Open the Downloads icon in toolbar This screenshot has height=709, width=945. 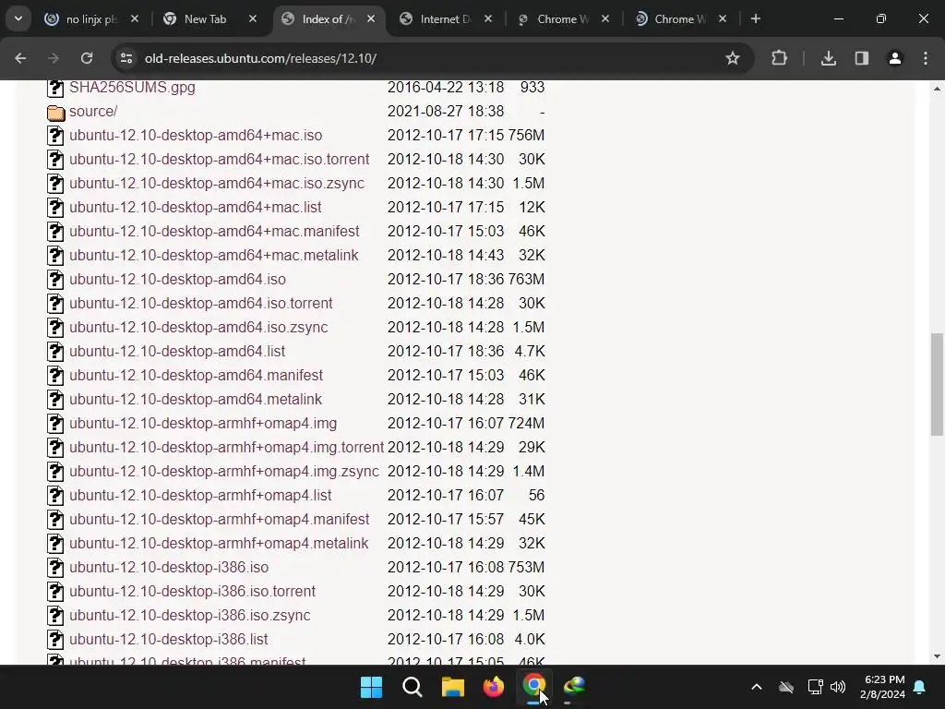click(x=829, y=58)
